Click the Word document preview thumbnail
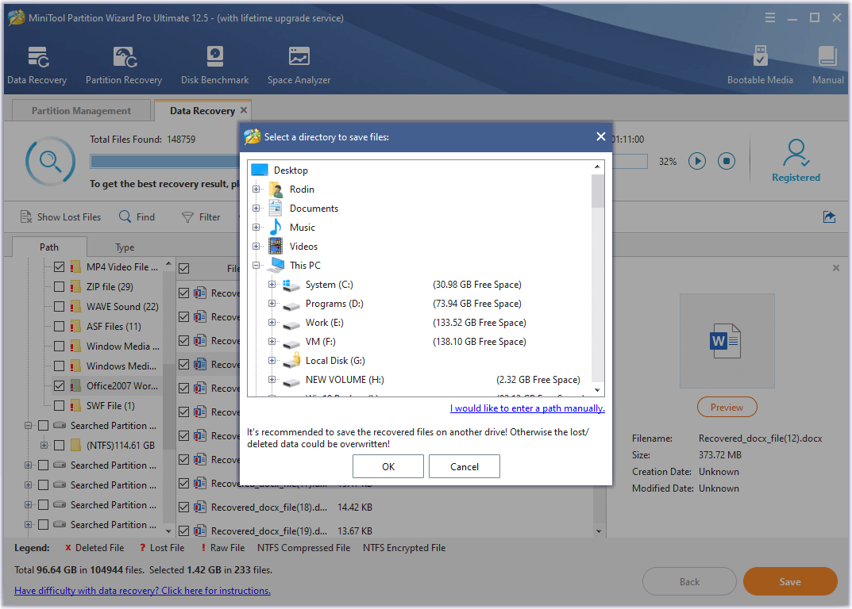Screen dimensions: 852x609 click(727, 341)
